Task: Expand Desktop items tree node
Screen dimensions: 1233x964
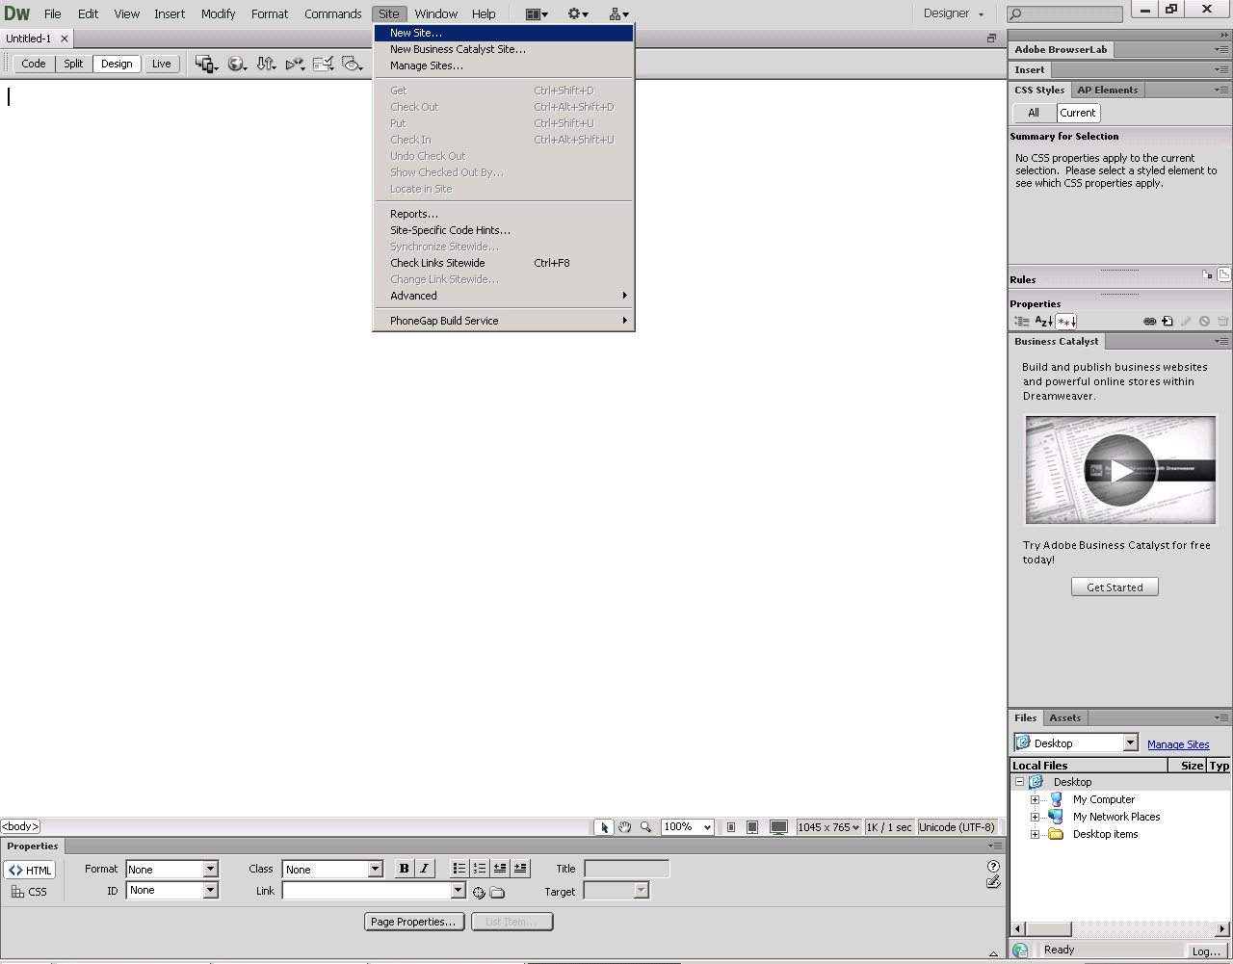Action: (1035, 834)
